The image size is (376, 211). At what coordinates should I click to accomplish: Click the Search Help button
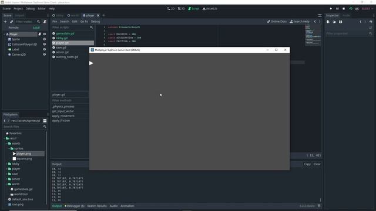point(300,22)
